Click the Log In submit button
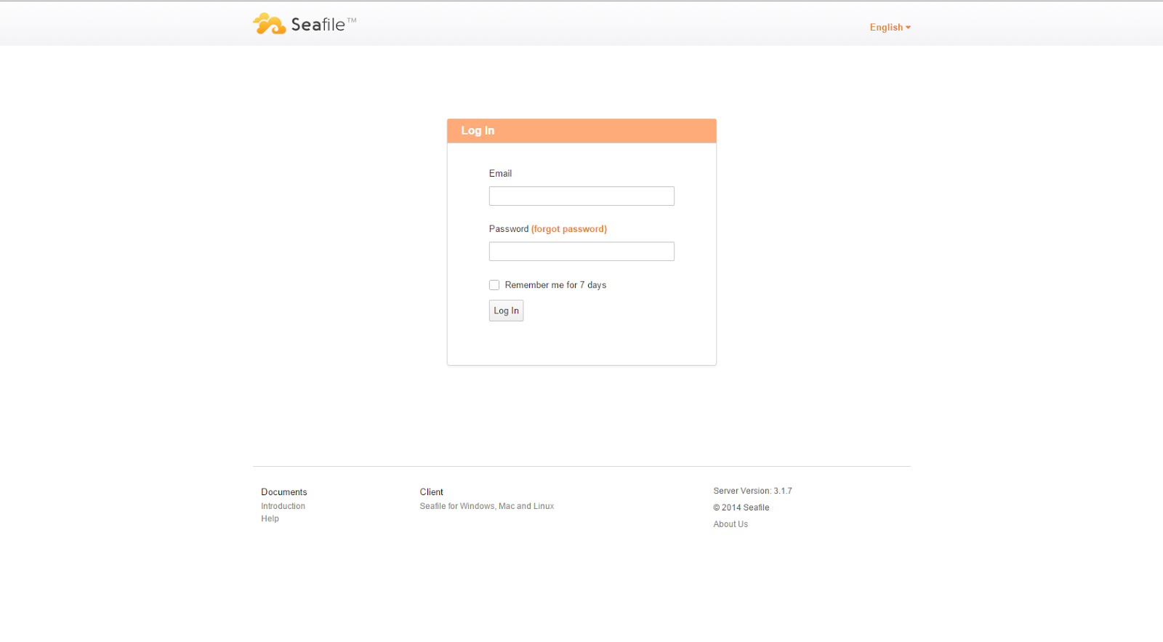The image size is (1163, 642). tap(506, 311)
